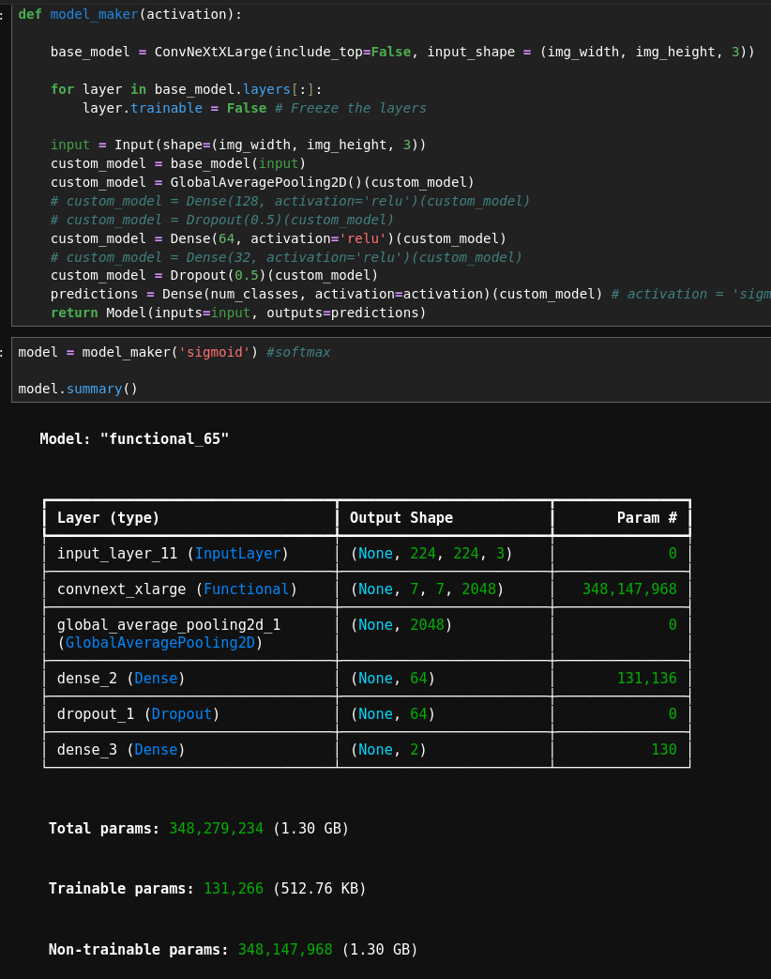Click the commented Dense(128) line
This screenshot has height=979, width=771.
[290, 201]
